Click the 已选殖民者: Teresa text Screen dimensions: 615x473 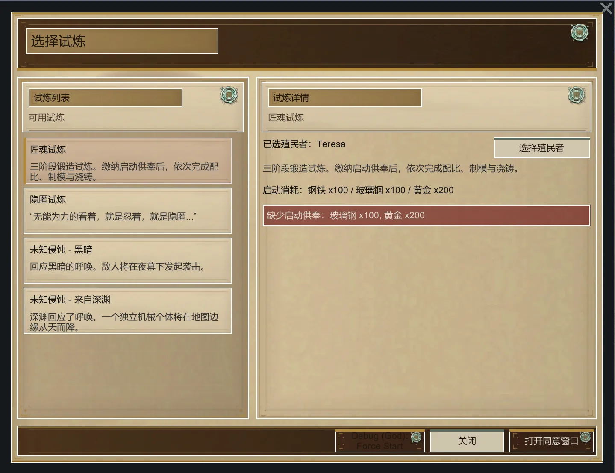(x=304, y=144)
